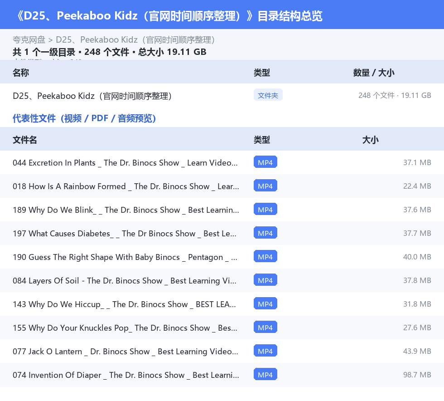The width and height of the screenshot is (444, 401).
Task: Click the MP4 badge for 084 Layers Of Soil
Action: (265, 280)
